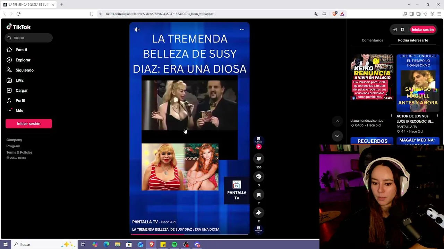444x249 pixels.
Task: Click the TikTok coin icon beside the phone icon
Action: pyautogui.click(x=395, y=30)
